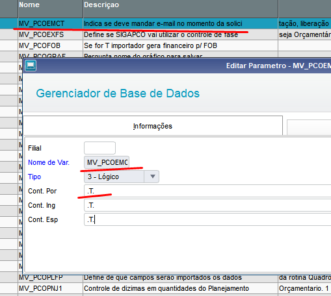Click description 'Se for T importador gera financeiro'
Image resolution: width=331 pixels, height=296 pixels.
[x=150, y=45]
